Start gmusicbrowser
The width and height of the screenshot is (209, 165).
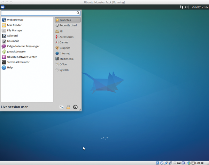pos(27,52)
